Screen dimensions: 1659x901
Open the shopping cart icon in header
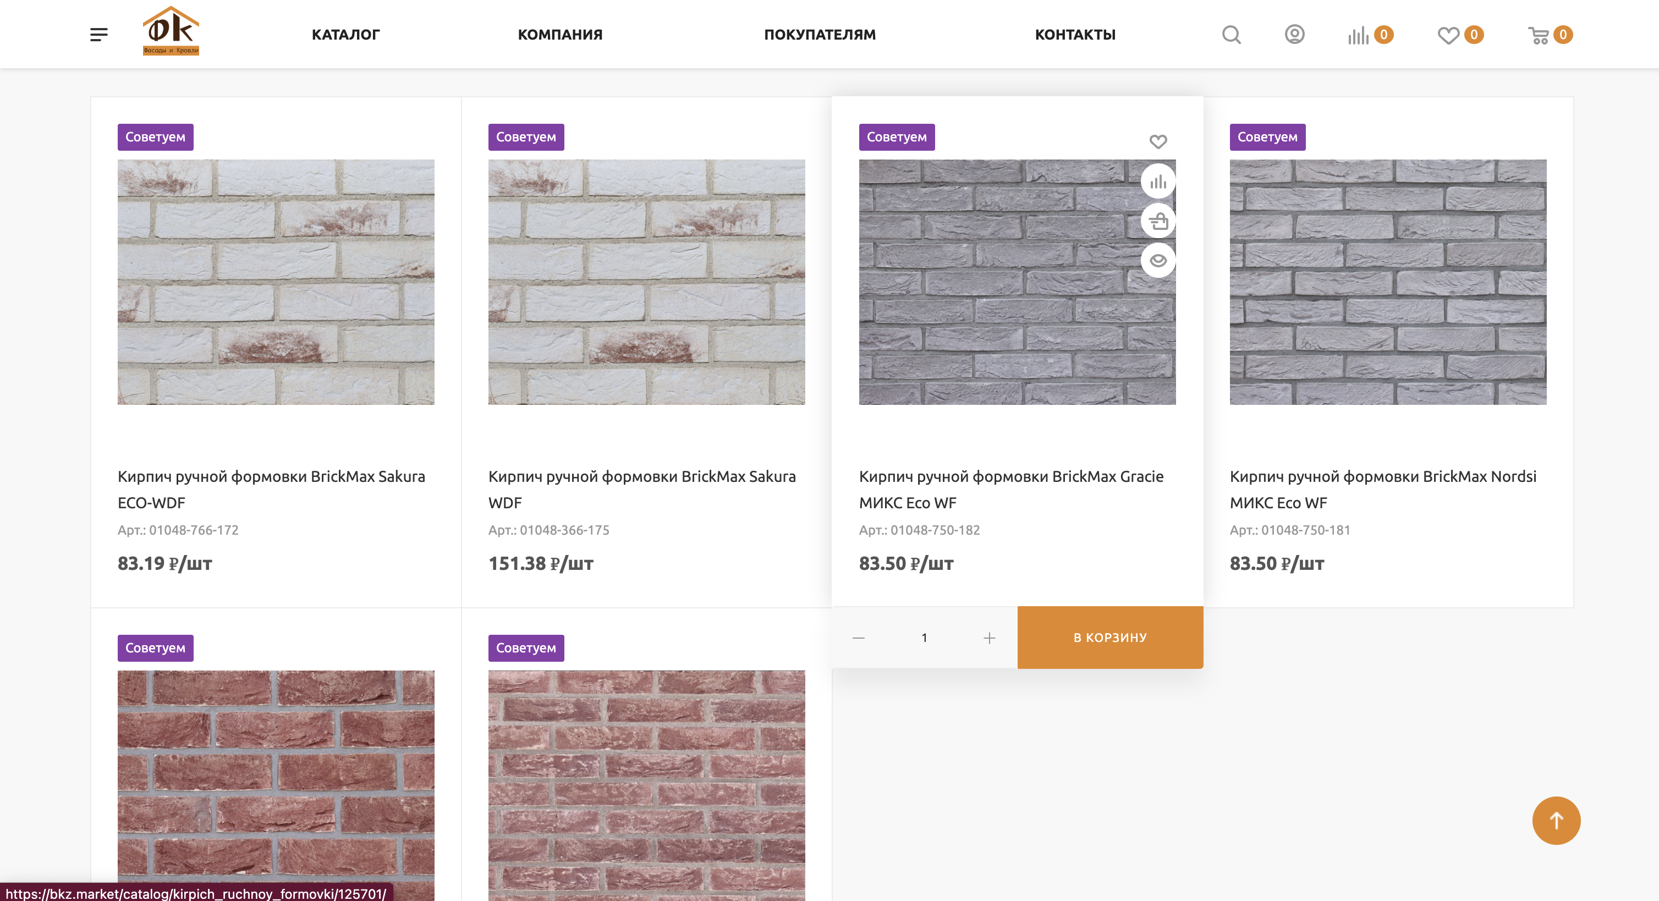coord(1539,35)
